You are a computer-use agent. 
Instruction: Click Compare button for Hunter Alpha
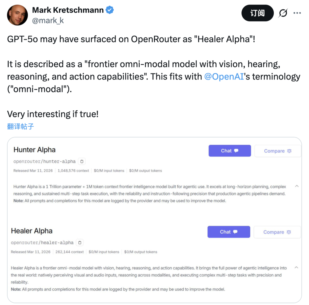[x=278, y=151]
